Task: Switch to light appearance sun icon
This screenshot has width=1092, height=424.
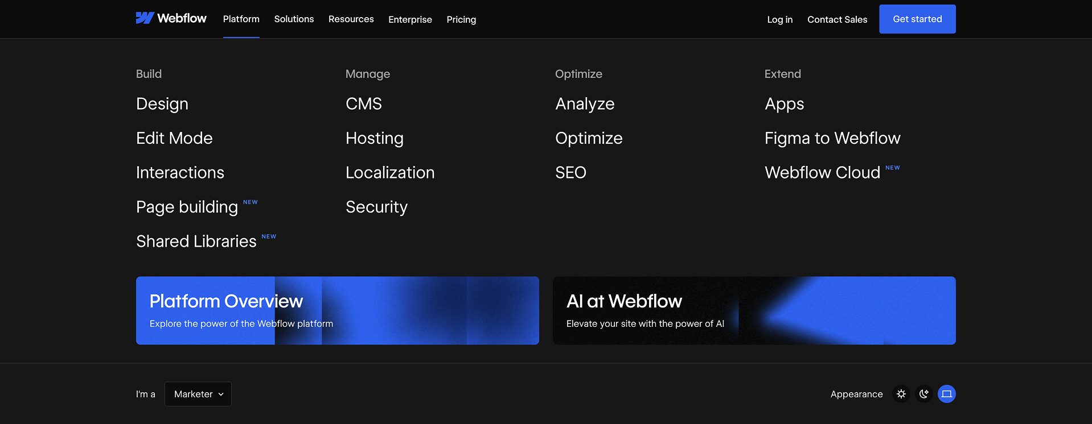Action: pyautogui.click(x=901, y=394)
